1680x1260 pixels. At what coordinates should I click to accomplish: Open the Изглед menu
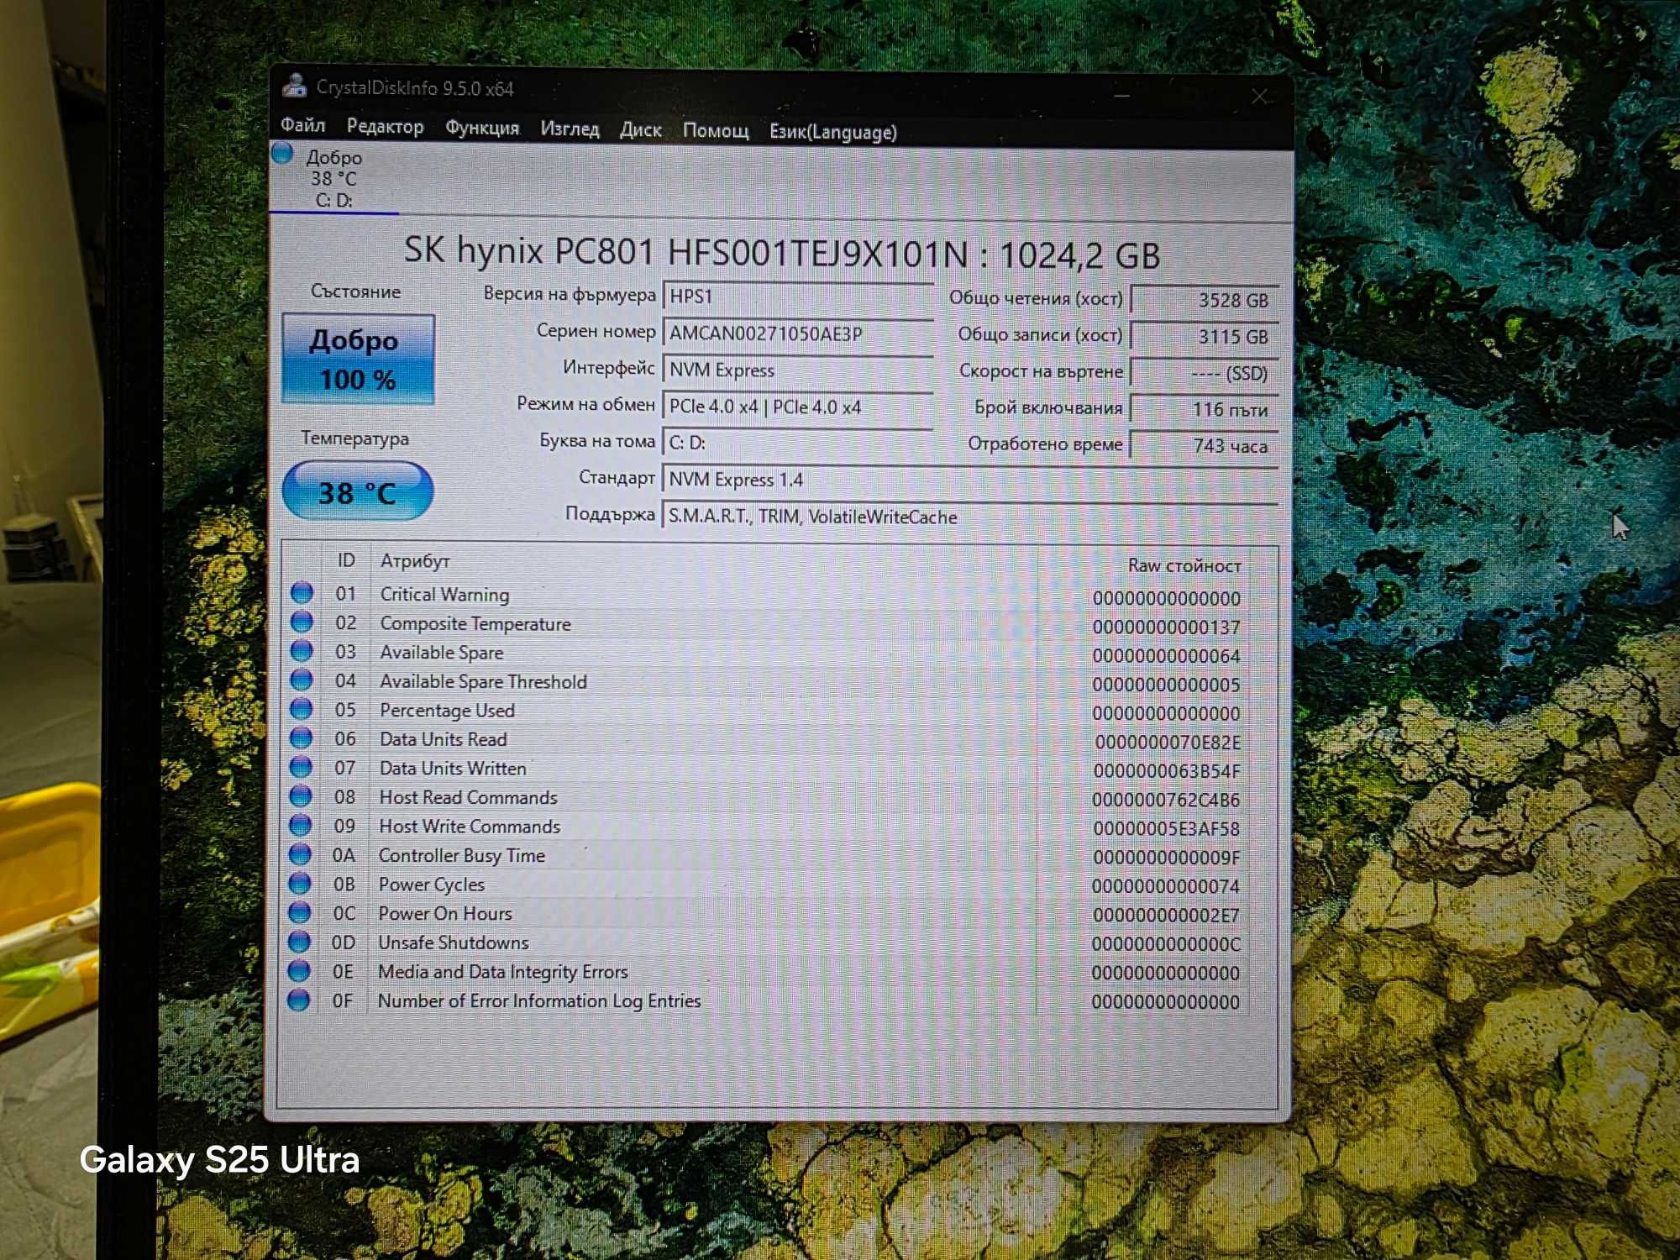coord(570,129)
